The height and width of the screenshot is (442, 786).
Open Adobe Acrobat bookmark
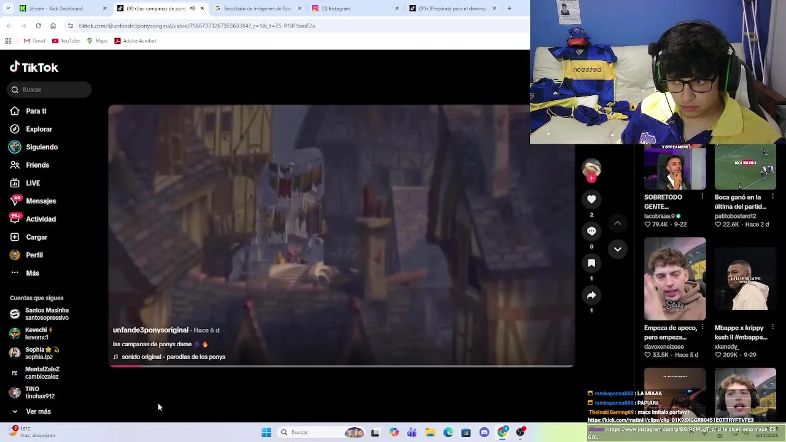(x=135, y=41)
